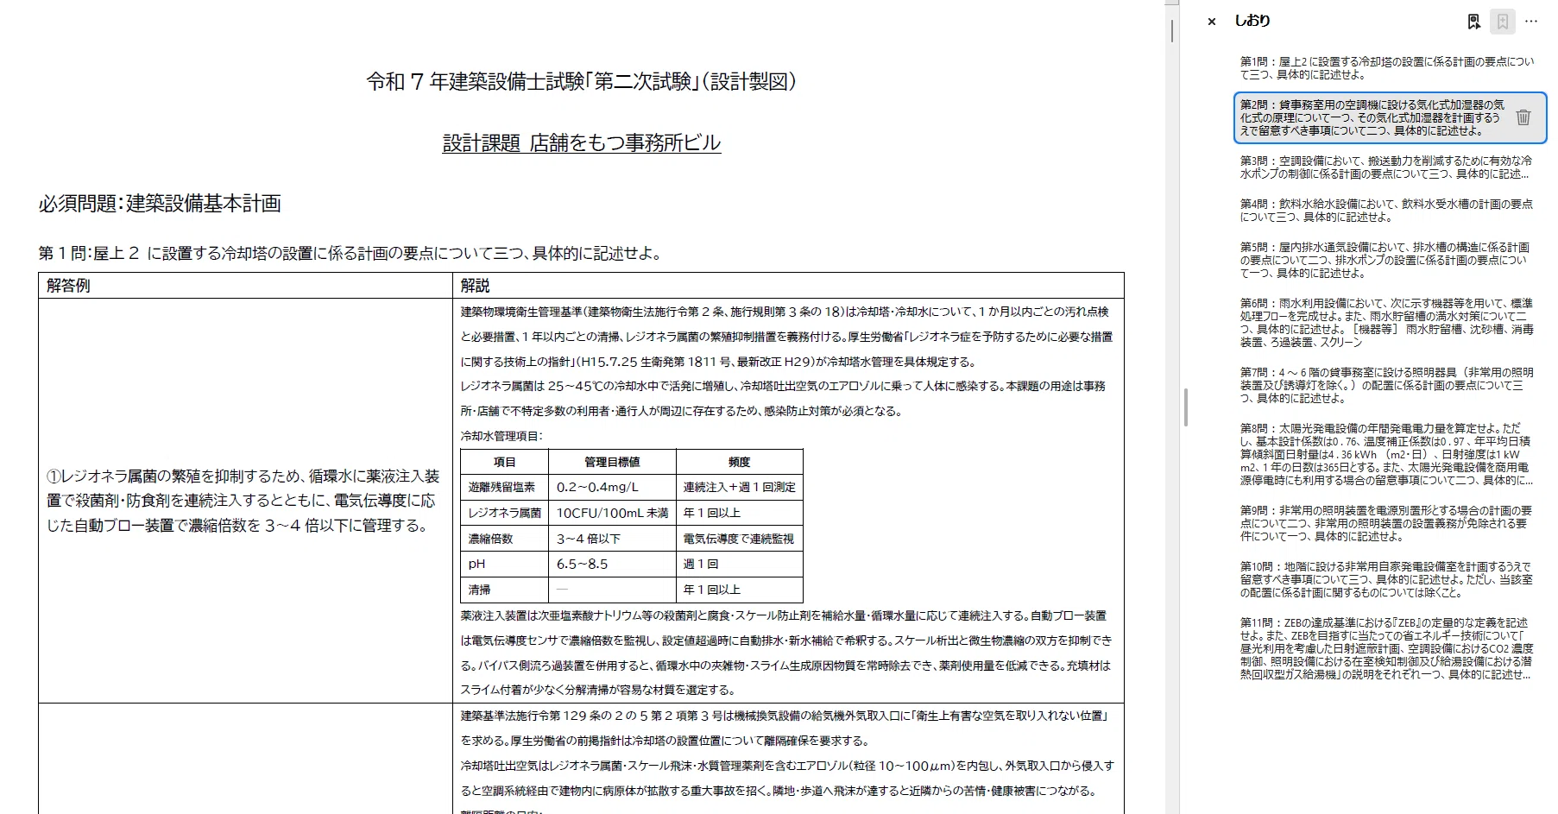The height and width of the screenshot is (814, 1558).
Task: Open bookmark 第9問 非常用の照明装置
Action: [1386, 523]
